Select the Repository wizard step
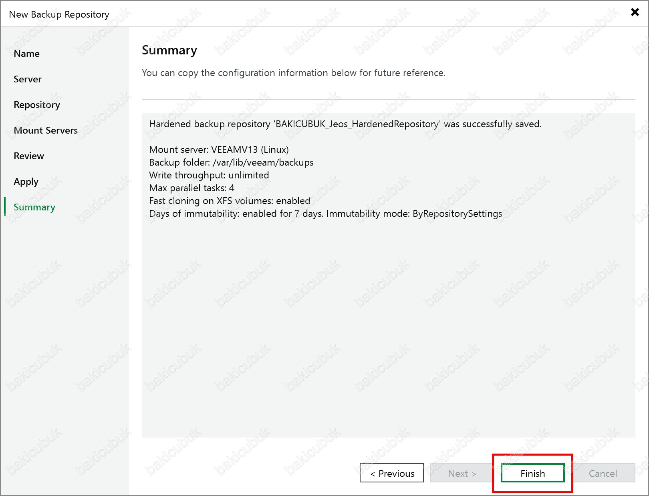 coord(37,105)
